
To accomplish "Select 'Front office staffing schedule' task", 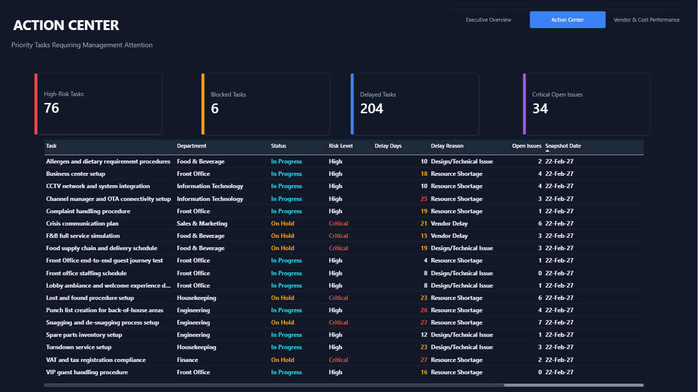I will pyautogui.click(x=86, y=273).
